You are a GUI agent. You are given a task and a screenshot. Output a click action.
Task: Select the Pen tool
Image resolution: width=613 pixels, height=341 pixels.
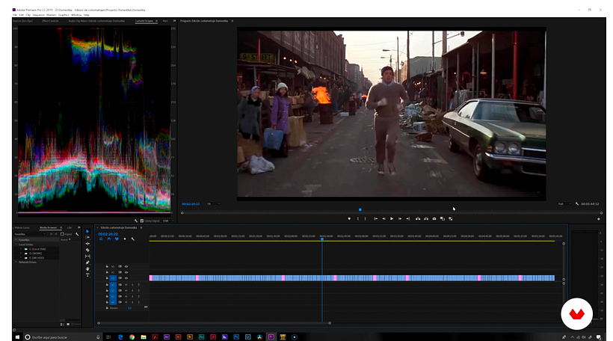87,262
